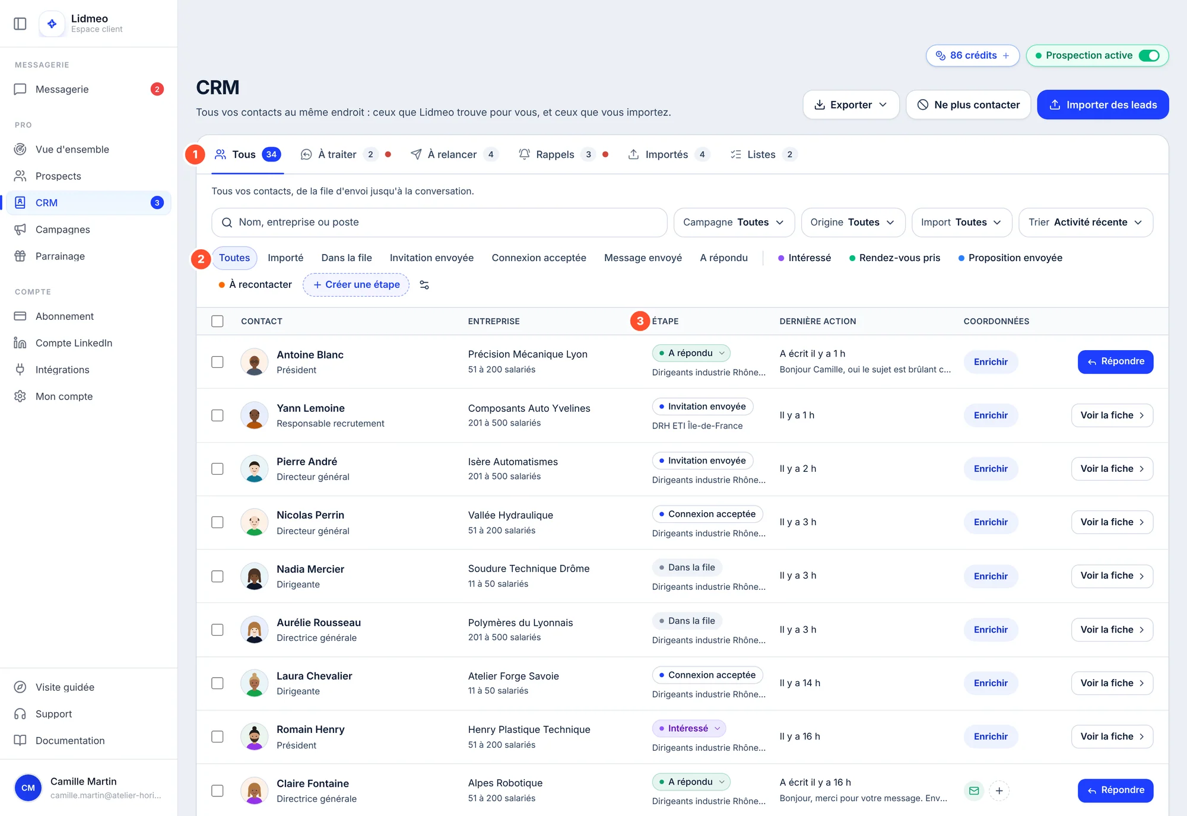Viewport: 1187px width, 816px height.
Task: Click 86 crédits add button
Action: coord(972,55)
